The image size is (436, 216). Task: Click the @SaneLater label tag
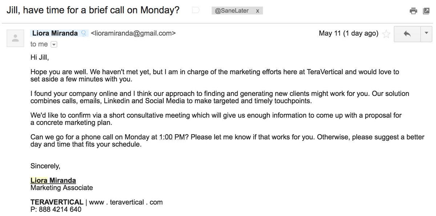click(233, 11)
